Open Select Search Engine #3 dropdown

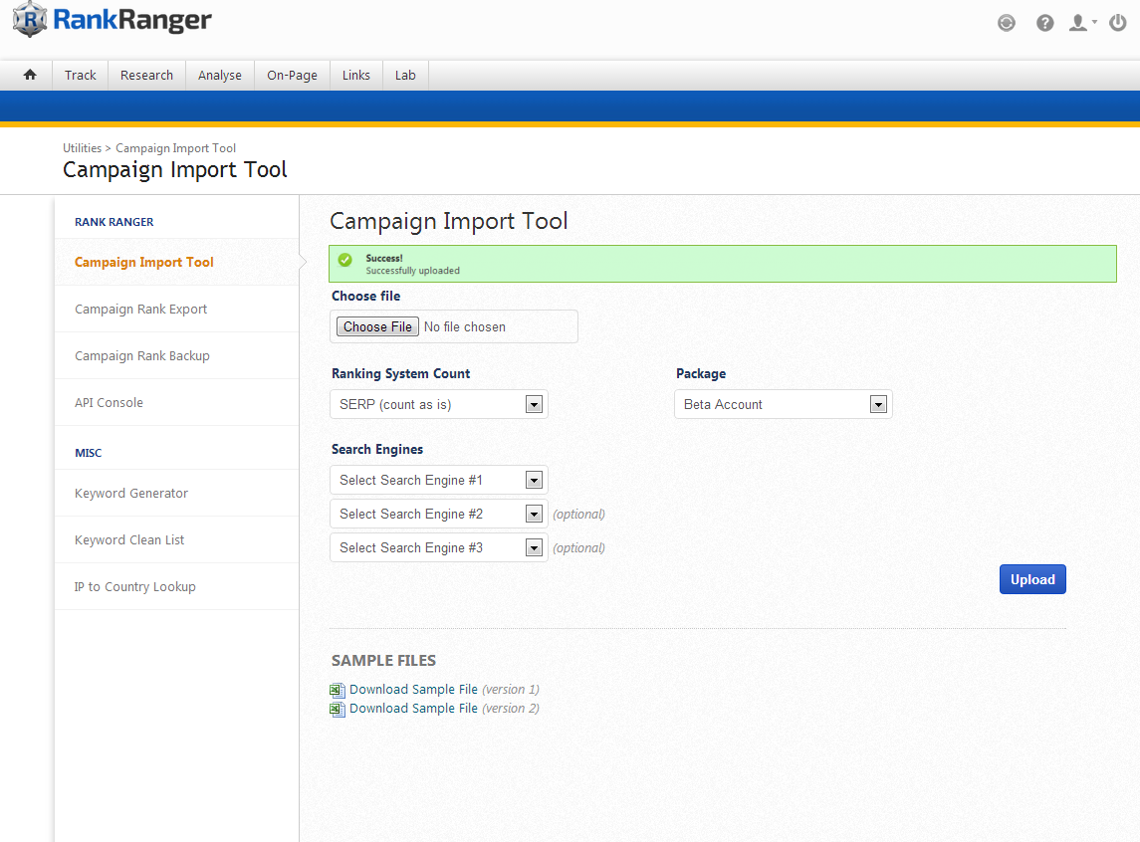coord(438,547)
